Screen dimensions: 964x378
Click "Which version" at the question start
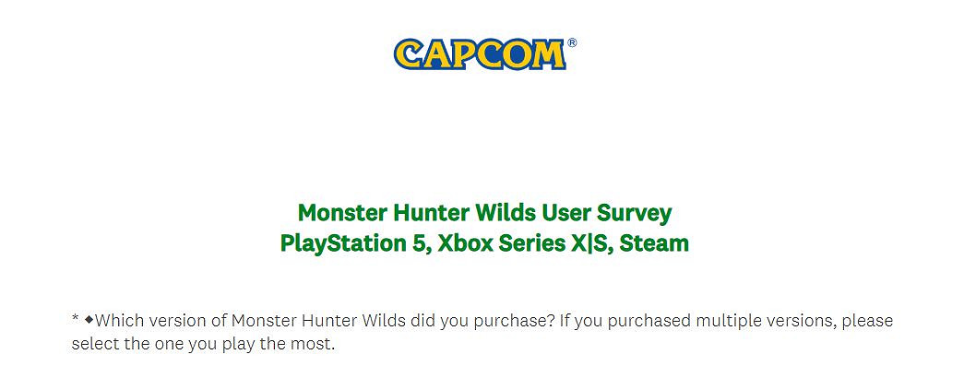coord(142,321)
